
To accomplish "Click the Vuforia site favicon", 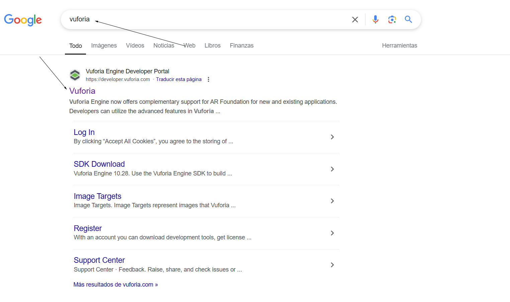I will coord(75,75).
